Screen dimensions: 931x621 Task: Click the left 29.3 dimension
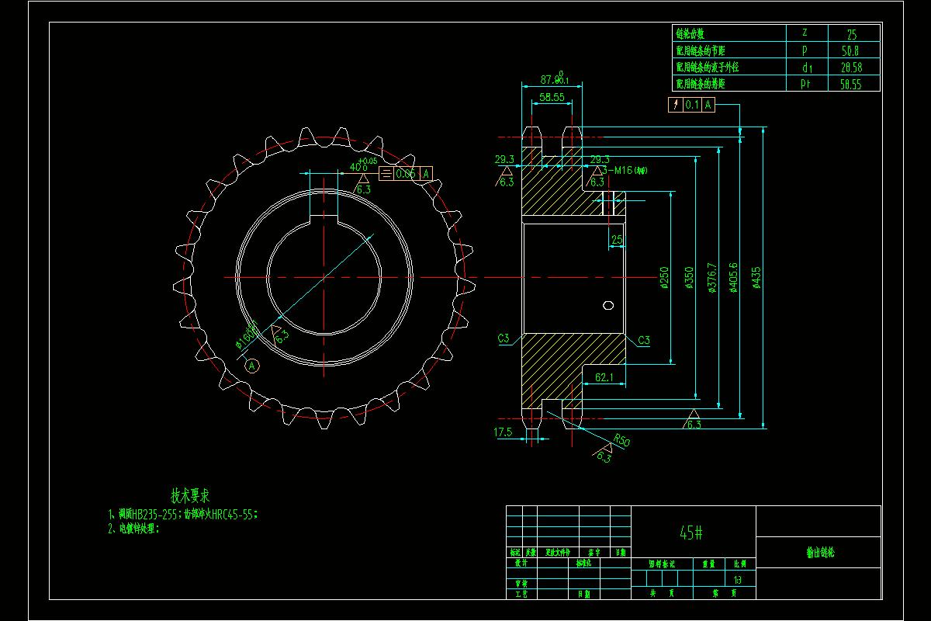coord(504,159)
